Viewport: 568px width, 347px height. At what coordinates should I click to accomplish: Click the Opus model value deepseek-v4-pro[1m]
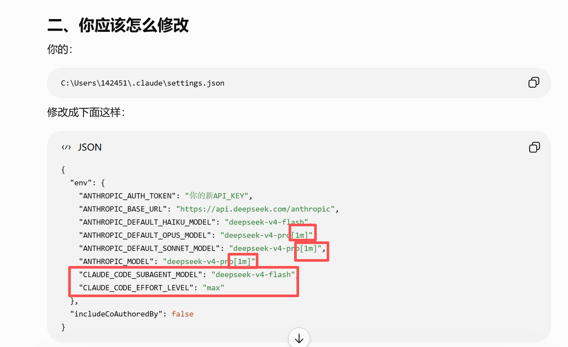[266, 235]
